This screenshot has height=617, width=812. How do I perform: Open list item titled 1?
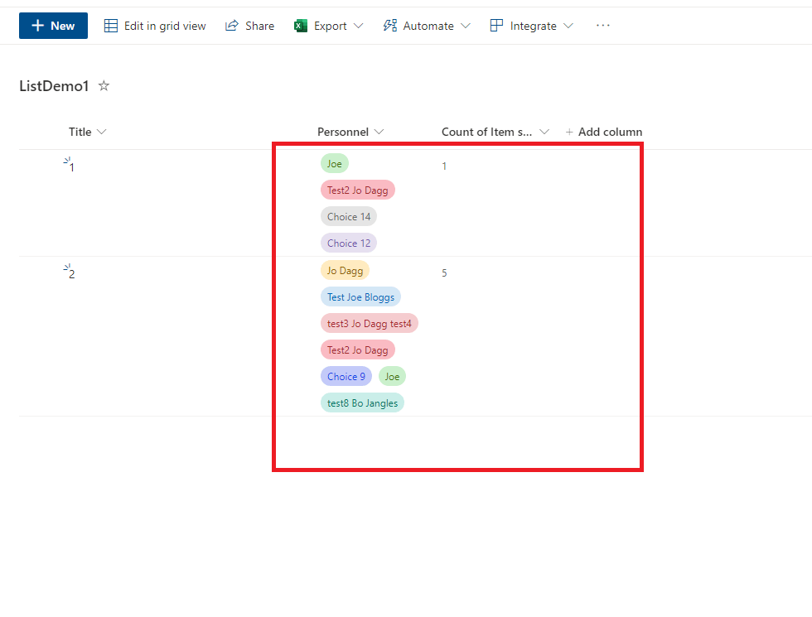(x=72, y=167)
